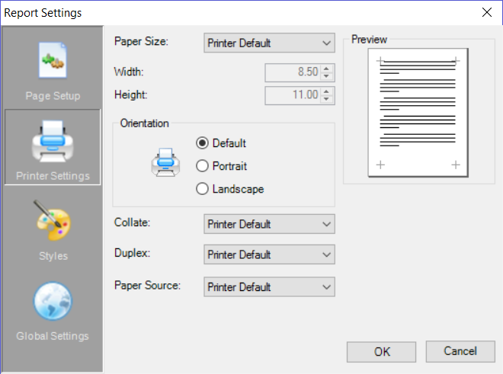503x374 pixels.
Task: Open the Styles paint palette icon
Action: point(52,222)
